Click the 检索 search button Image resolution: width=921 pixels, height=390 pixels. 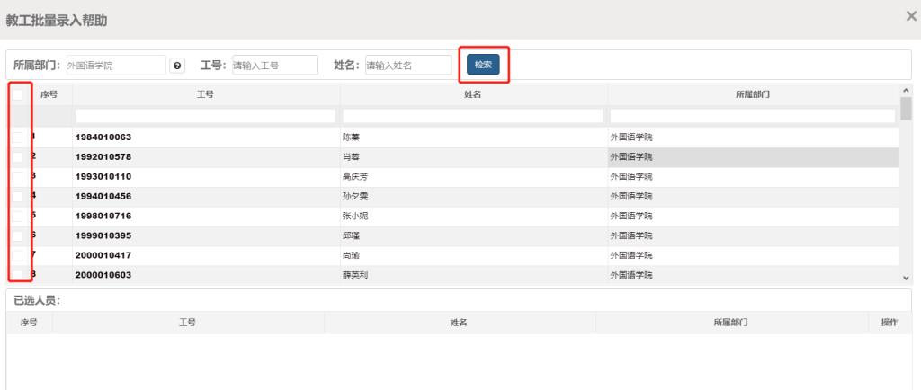coord(483,65)
